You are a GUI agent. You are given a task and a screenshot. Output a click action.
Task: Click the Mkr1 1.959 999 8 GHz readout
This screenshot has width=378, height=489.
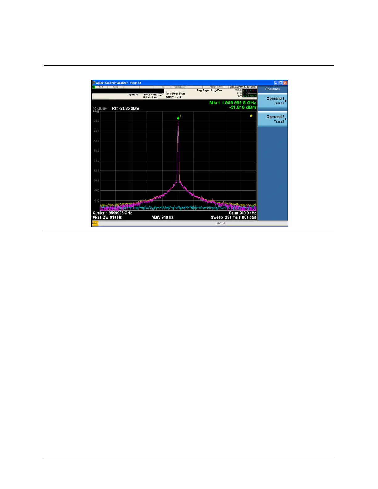coord(233,103)
